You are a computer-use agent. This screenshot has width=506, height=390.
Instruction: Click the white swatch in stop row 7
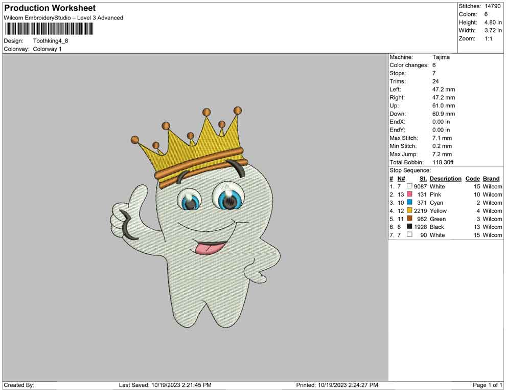click(x=409, y=234)
